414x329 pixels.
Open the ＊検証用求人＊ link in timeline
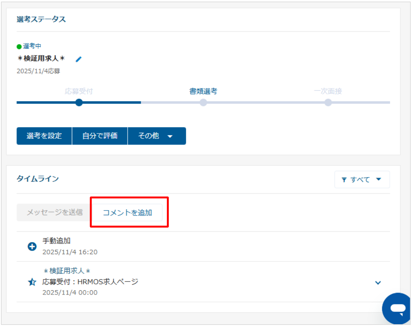point(67,271)
